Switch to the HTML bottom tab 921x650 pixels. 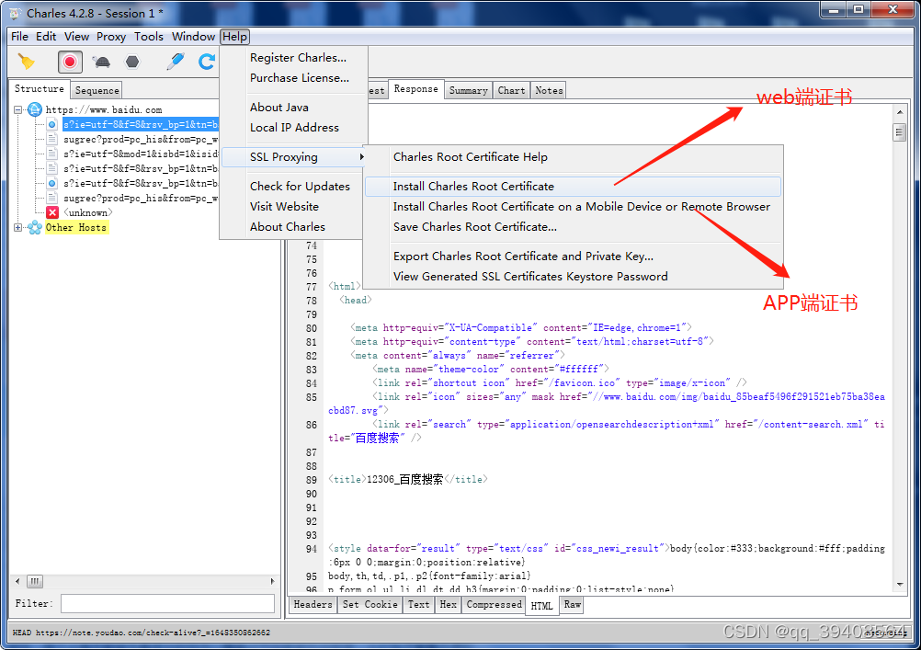pos(541,605)
